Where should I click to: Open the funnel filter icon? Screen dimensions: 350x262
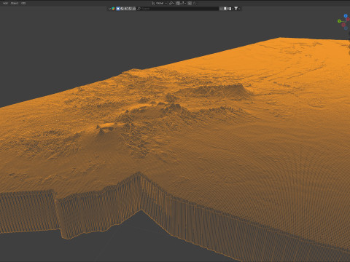[x=236, y=9]
